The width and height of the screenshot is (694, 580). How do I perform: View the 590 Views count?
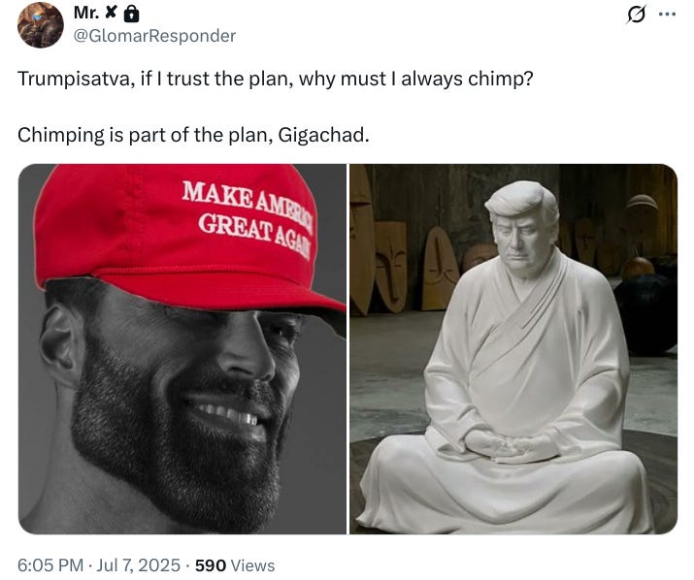click(x=235, y=565)
